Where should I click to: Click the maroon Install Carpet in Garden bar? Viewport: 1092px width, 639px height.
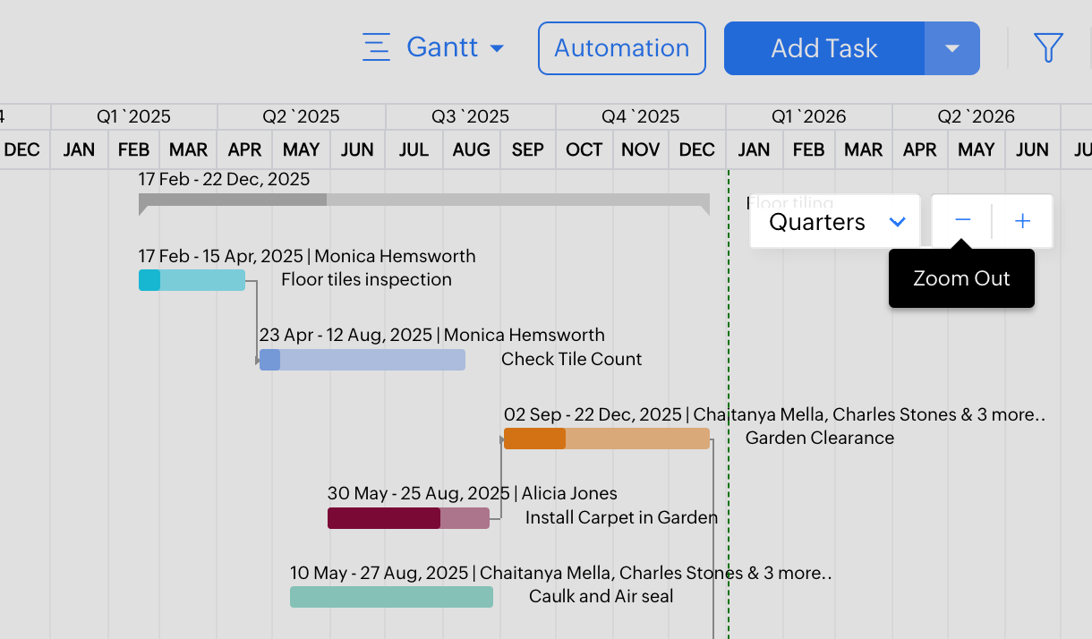tap(408, 518)
